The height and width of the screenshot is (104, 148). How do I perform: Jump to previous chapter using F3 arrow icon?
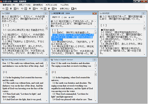point(26,9)
